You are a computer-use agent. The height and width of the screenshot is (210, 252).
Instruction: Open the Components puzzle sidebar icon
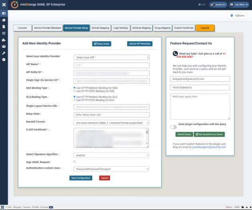4,40
